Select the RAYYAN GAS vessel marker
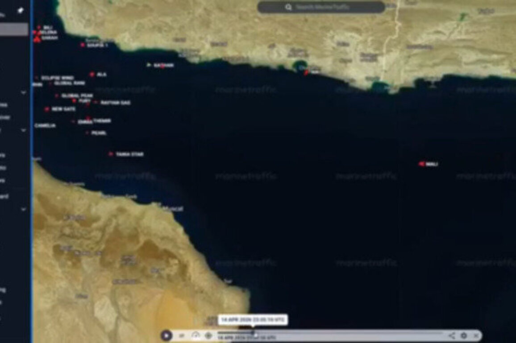Screen dimensions: 516x343 click(96, 103)
